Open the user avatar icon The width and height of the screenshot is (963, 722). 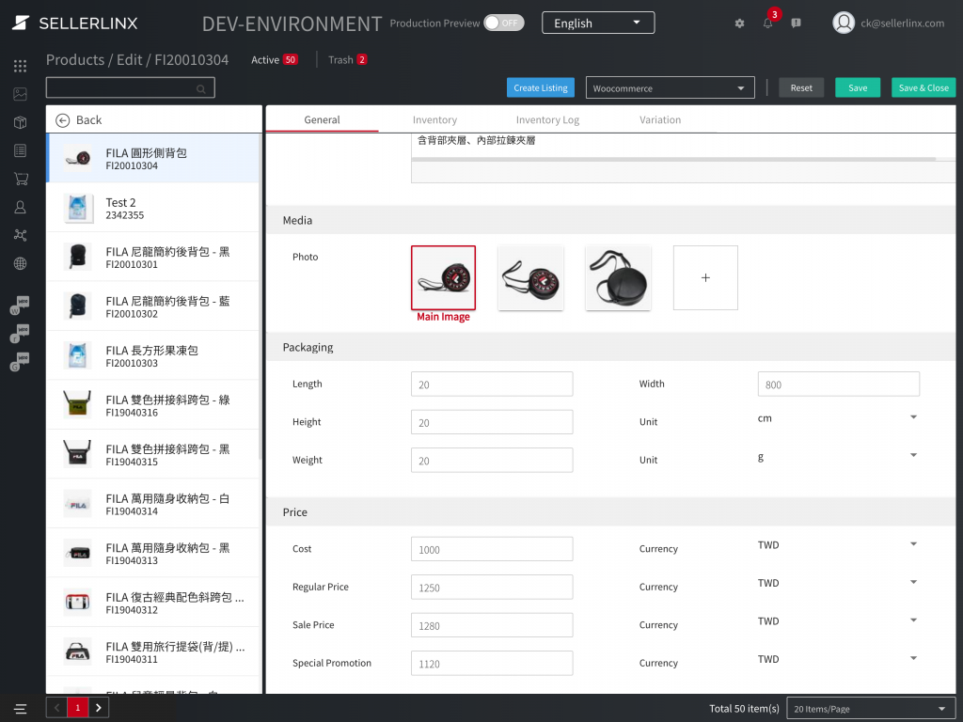(844, 23)
